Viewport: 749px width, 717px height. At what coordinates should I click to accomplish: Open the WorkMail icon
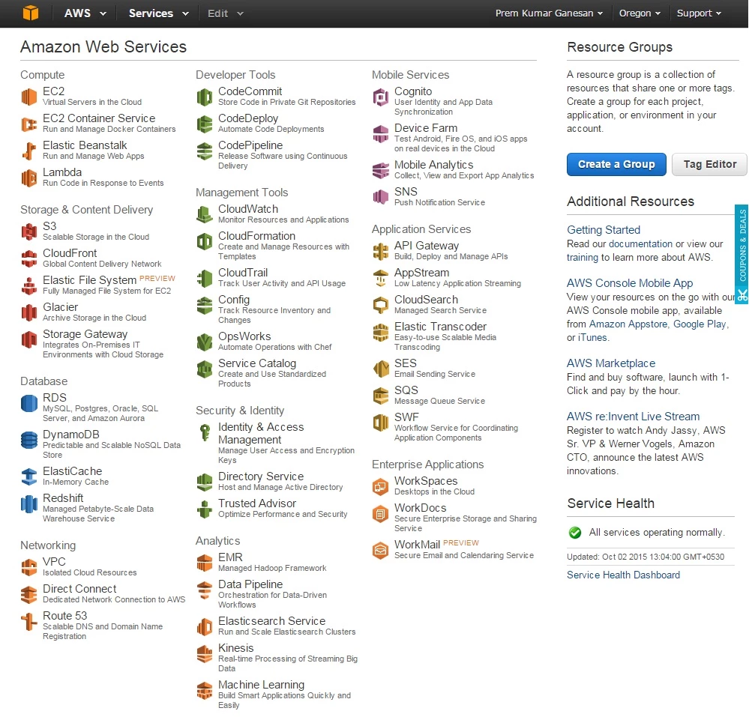pyautogui.click(x=381, y=550)
